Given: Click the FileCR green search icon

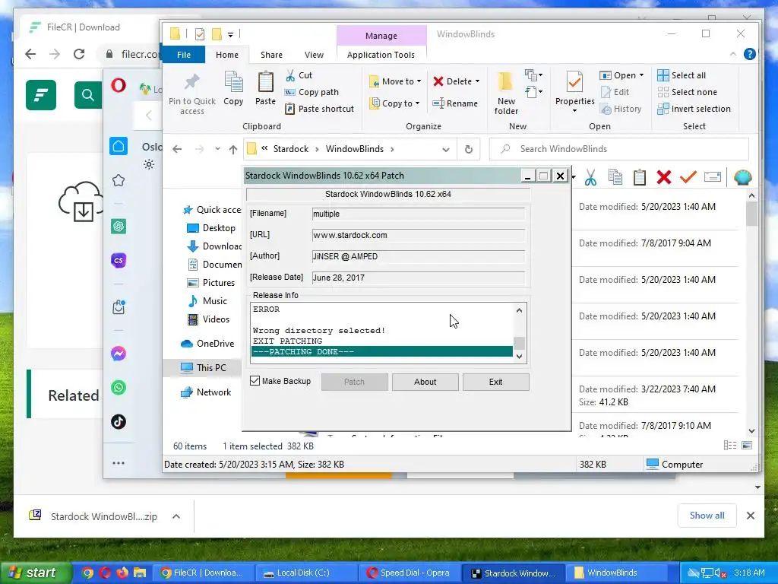Looking at the screenshot, I should (x=88, y=94).
